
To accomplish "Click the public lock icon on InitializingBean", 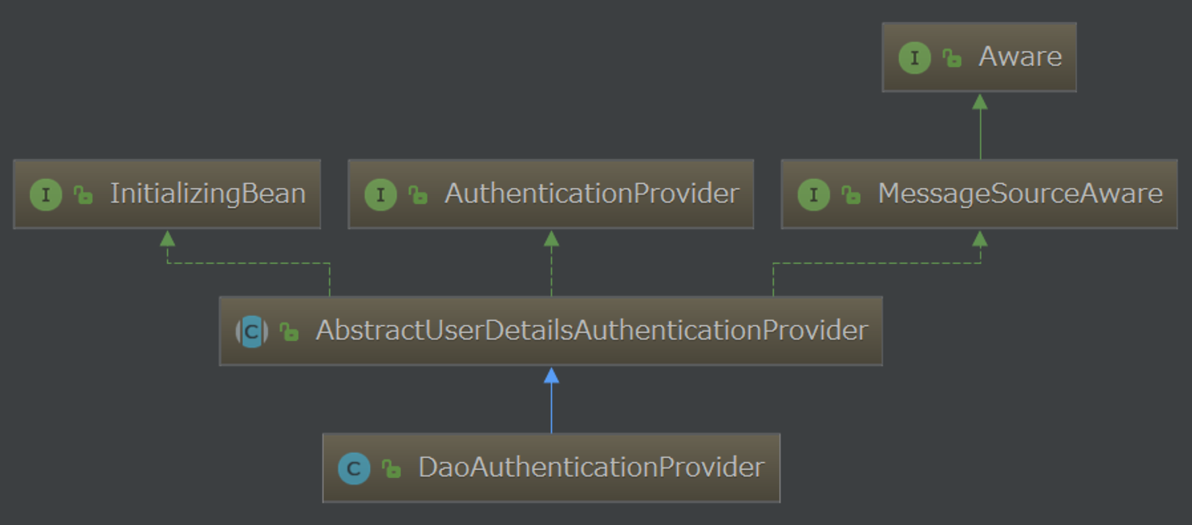I will pyautogui.click(x=83, y=195).
